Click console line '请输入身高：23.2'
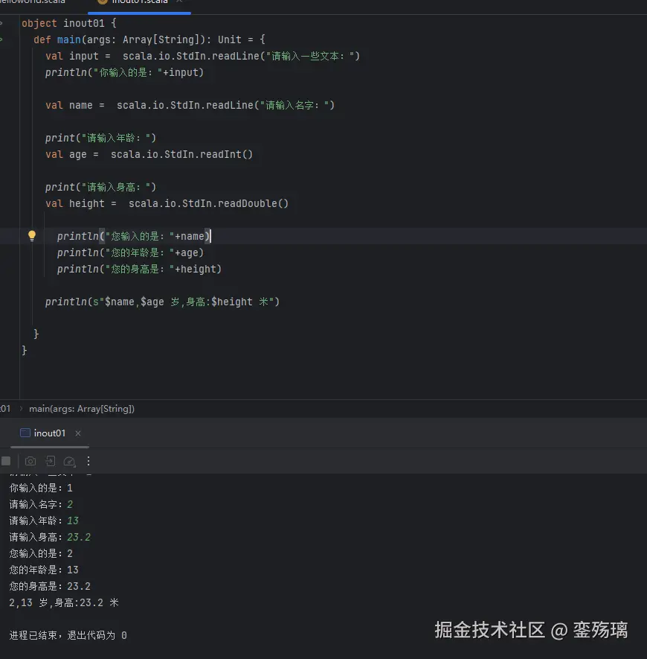The height and width of the screenshot is (659, 647). pos(50,537)
